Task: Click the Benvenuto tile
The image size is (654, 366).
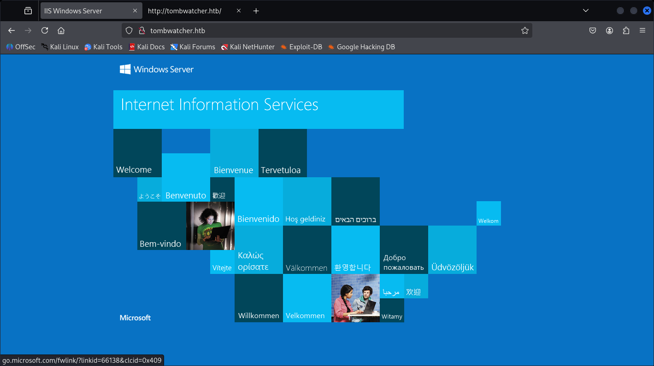Action: click(186, 177)
